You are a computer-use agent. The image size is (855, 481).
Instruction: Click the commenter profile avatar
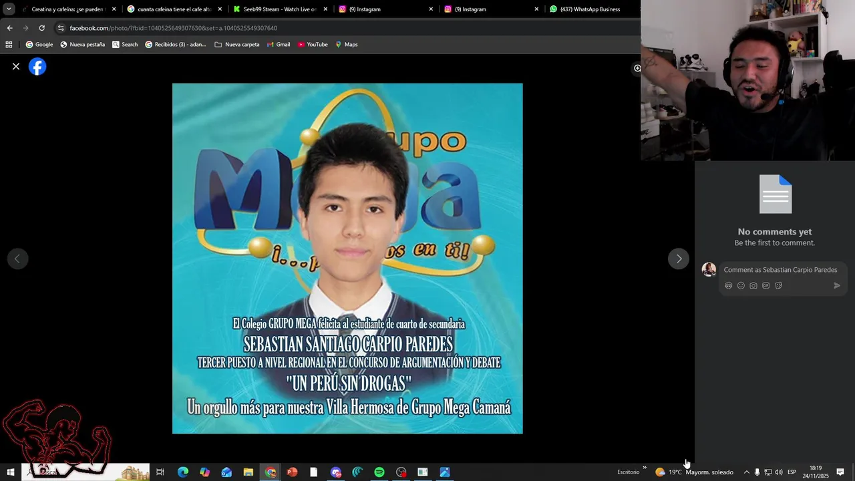pos(709,270)
